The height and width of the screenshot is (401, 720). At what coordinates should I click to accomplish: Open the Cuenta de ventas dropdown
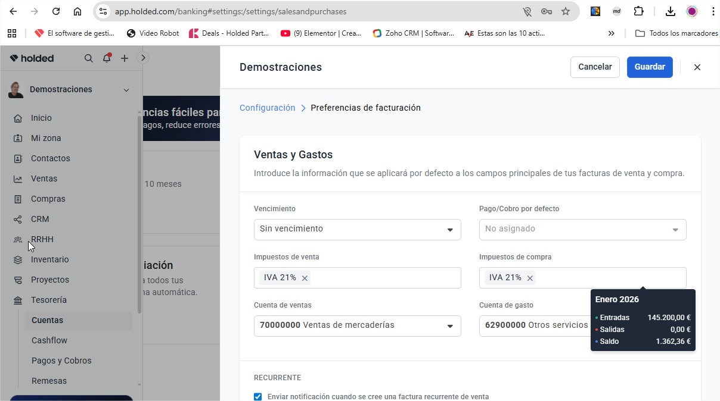[450, 325]
